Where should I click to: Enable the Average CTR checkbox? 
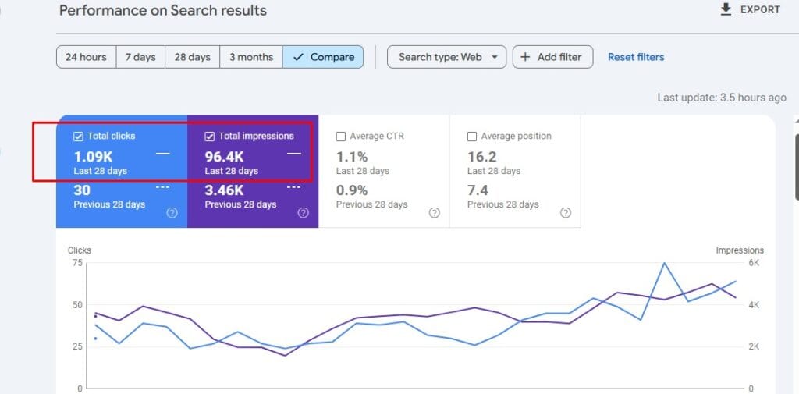340,137
